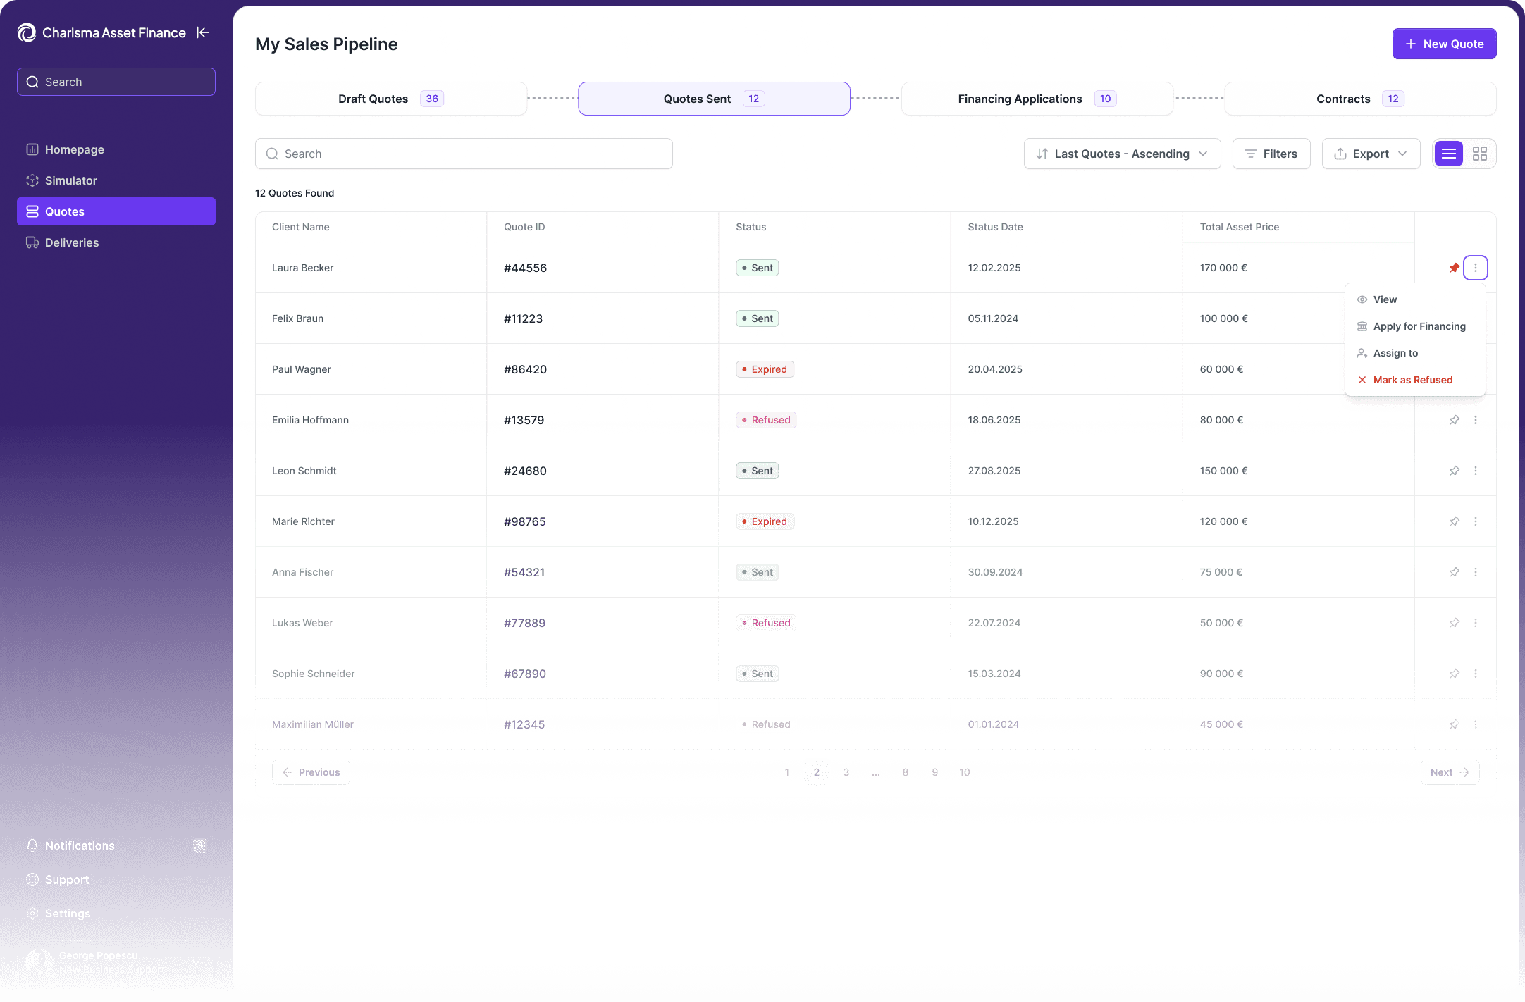Open the Simulator page
Viewport: 1525px width, 1002px height.
click(x=70, y=180)
